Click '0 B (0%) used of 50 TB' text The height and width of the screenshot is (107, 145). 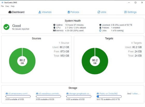coord(122,25)
